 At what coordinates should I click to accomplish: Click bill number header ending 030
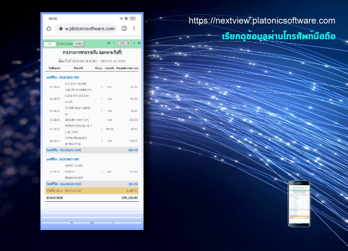pyautogui.click(x=63, y=159)
